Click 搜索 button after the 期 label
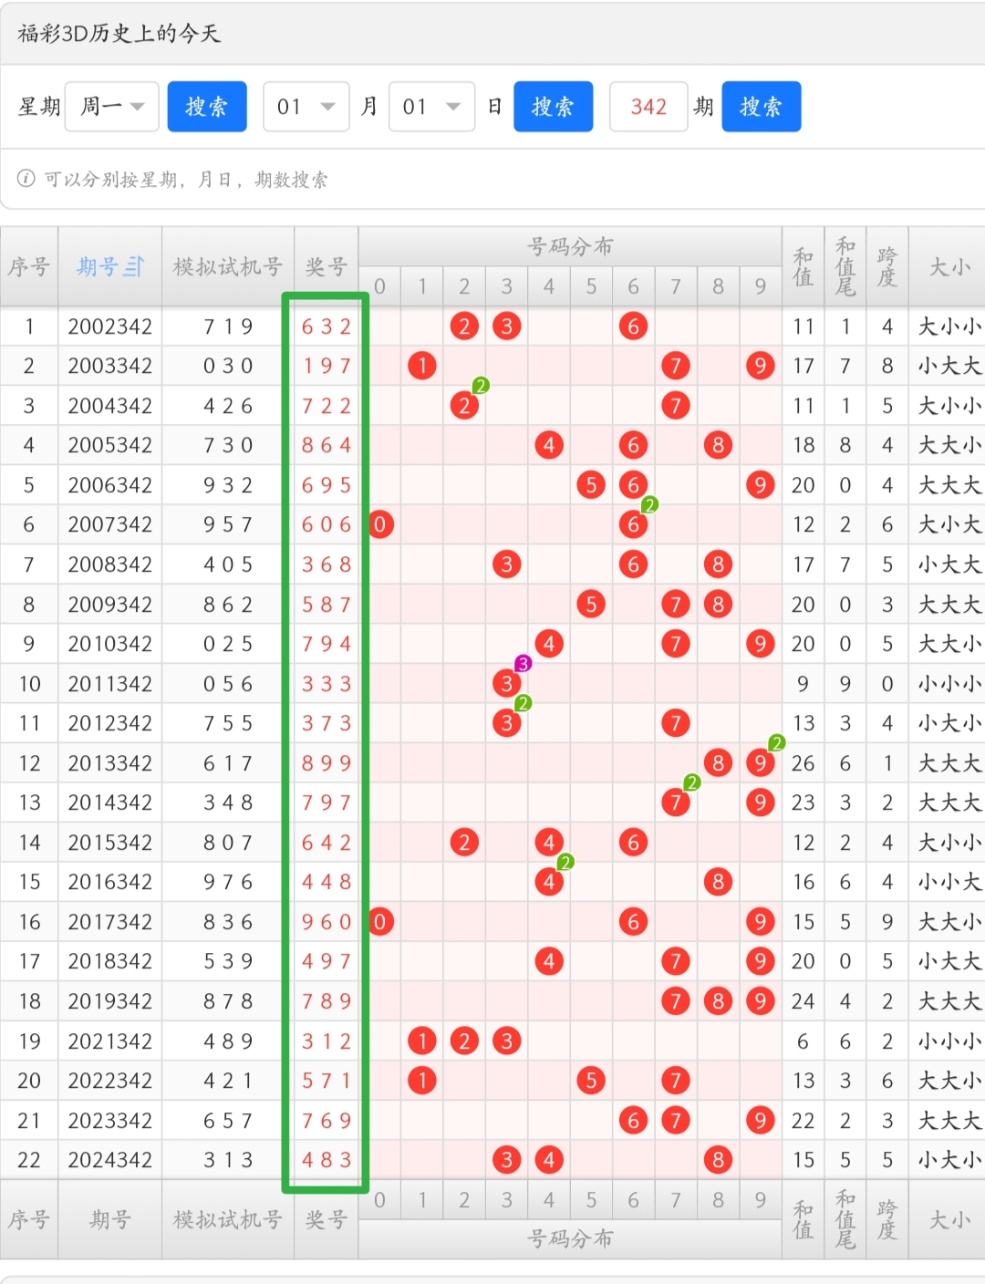The height and width of the screenshot is (1284, 985). click(761, 107)
